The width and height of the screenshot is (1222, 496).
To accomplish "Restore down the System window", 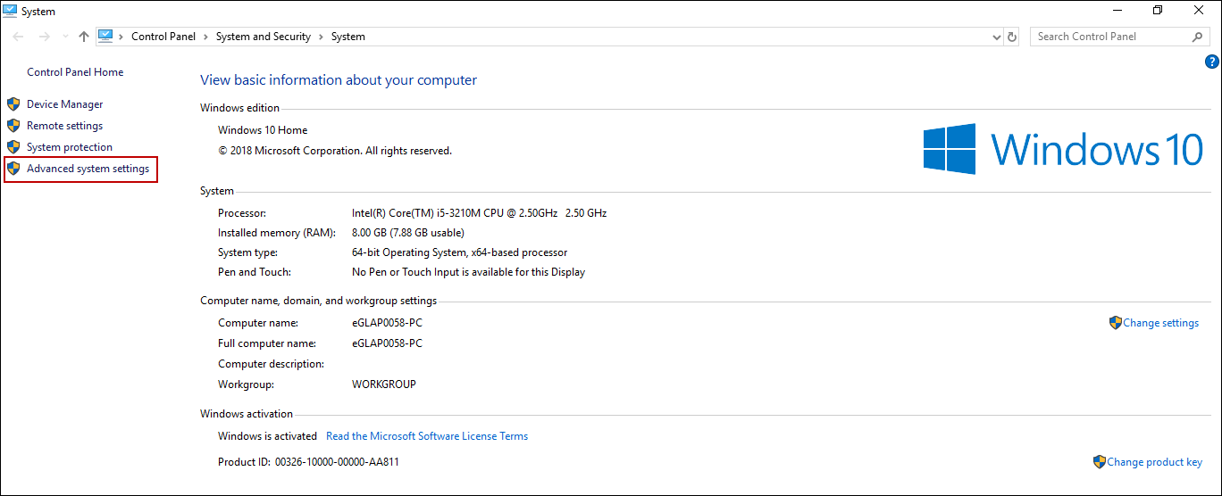I will (1158, 10).
